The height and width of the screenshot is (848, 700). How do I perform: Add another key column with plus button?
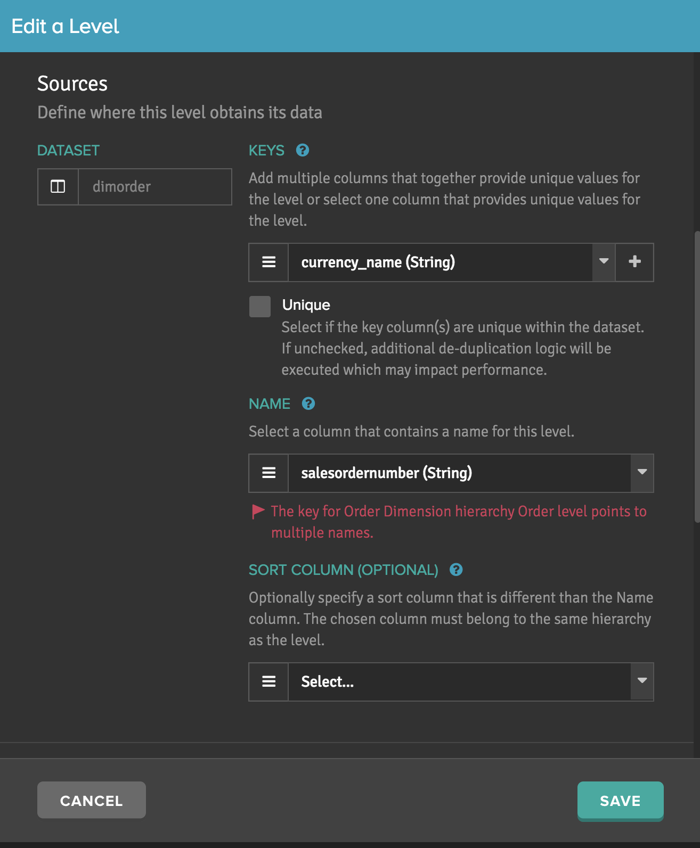(634, 262)
